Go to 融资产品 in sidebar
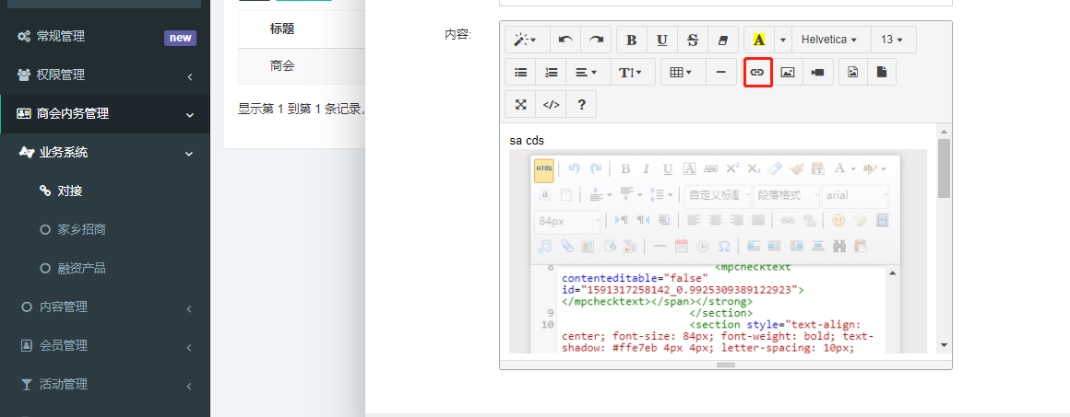Viewport: 1070px width, 417px height. pos(81,268)
